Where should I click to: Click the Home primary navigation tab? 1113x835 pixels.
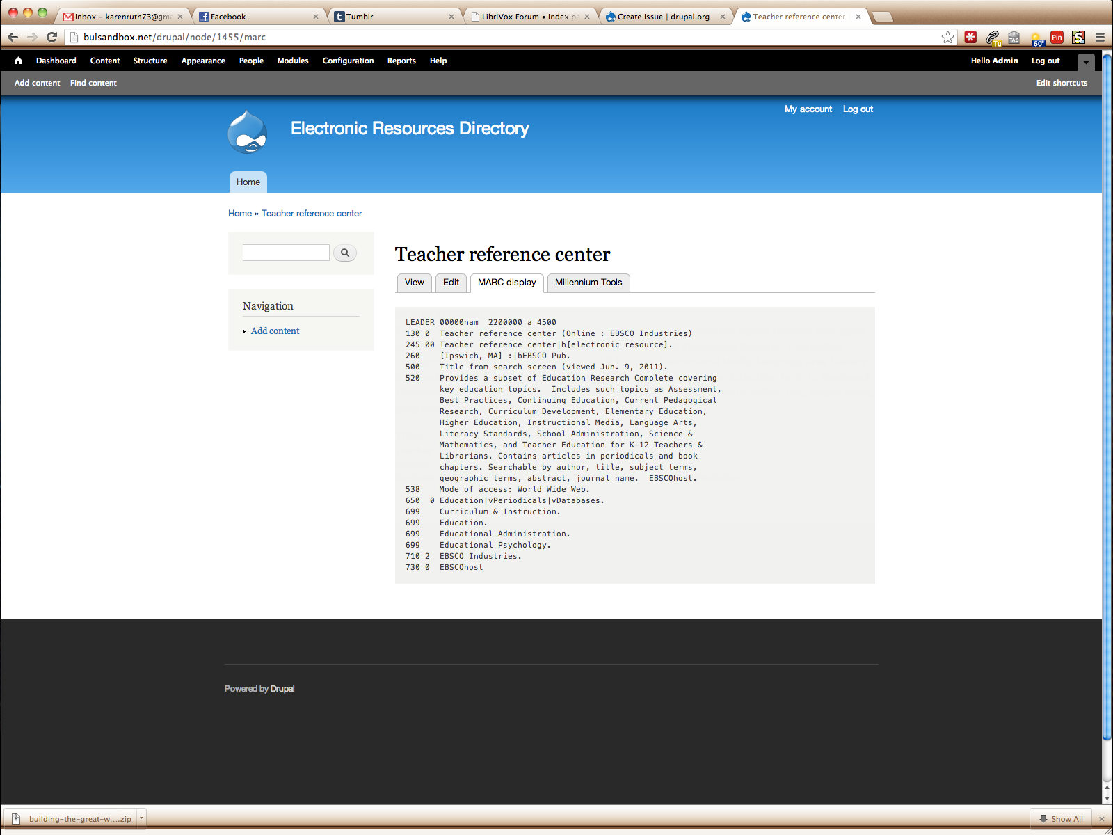point(248,182)
